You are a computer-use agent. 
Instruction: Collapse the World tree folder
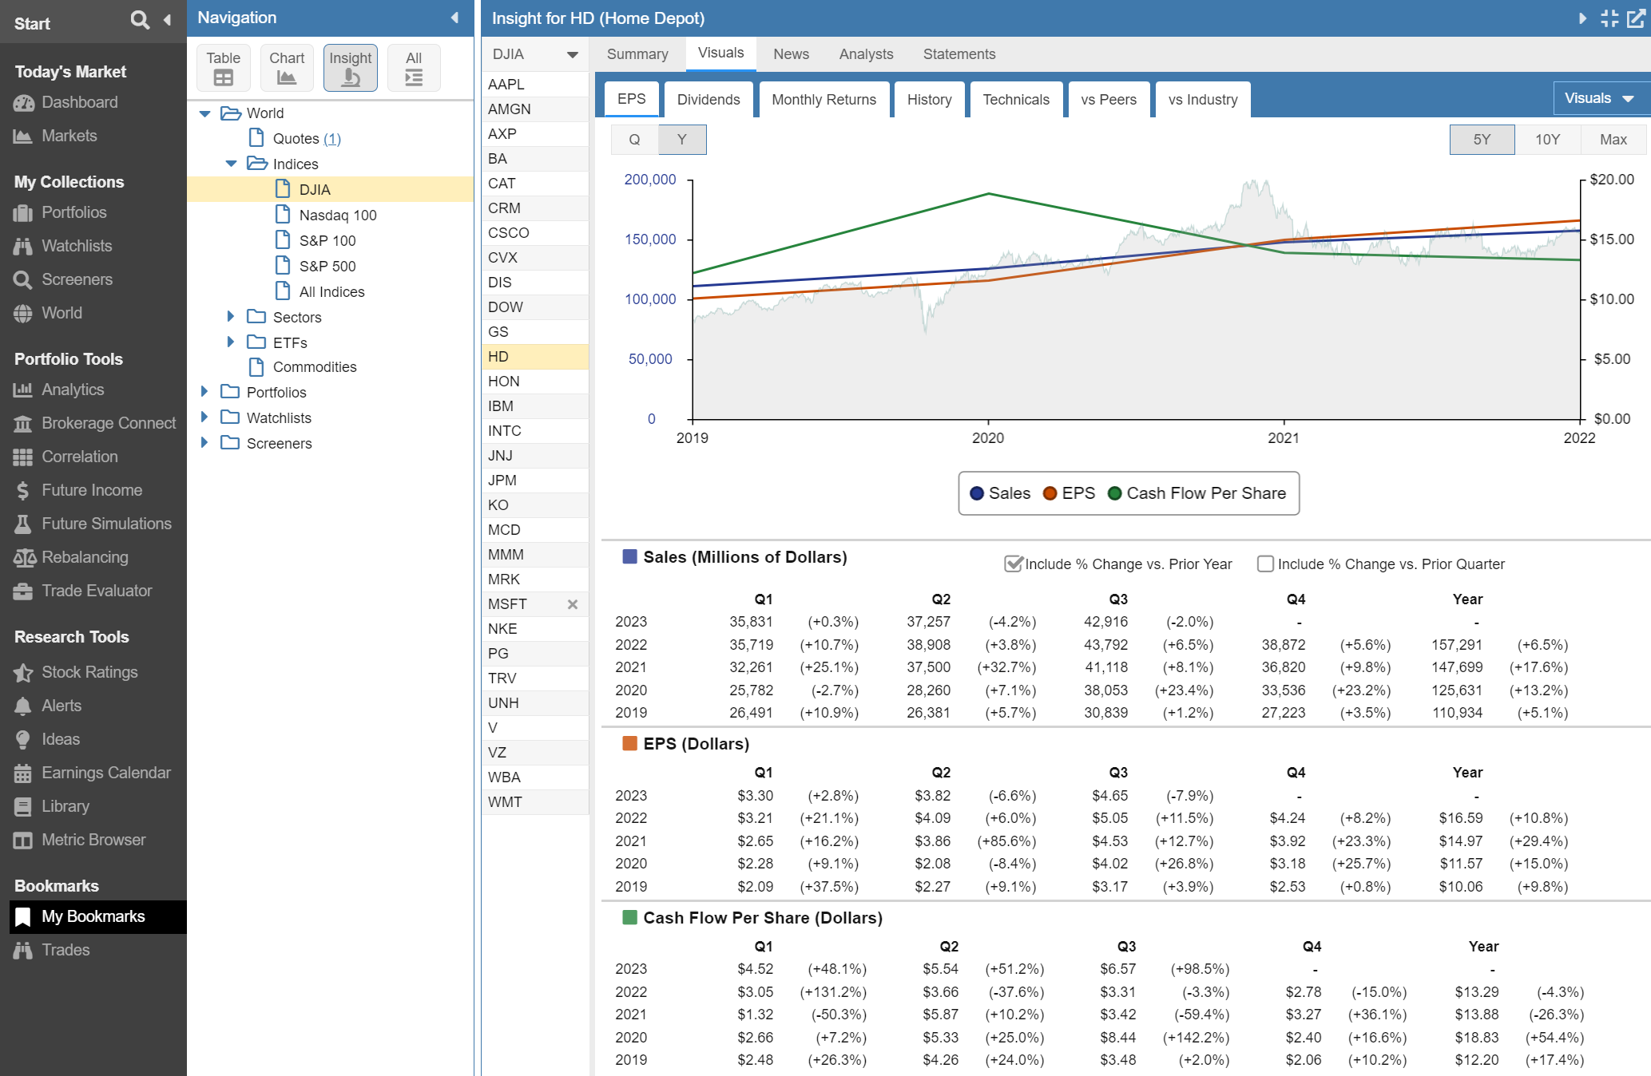click(204, 113)
